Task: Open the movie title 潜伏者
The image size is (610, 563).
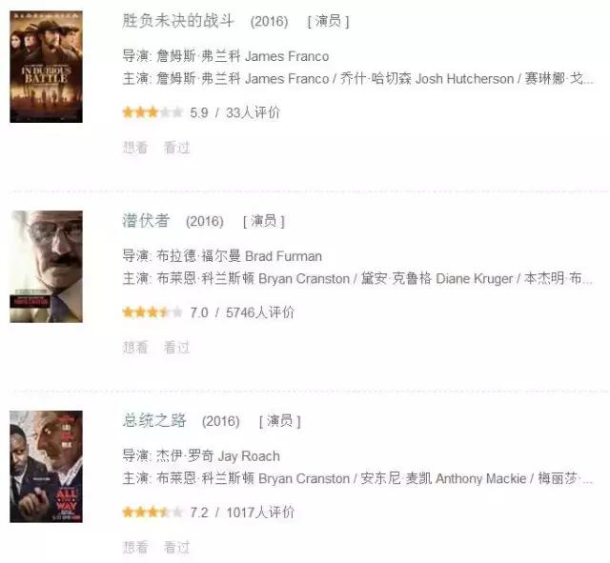Action: [146, 220]
